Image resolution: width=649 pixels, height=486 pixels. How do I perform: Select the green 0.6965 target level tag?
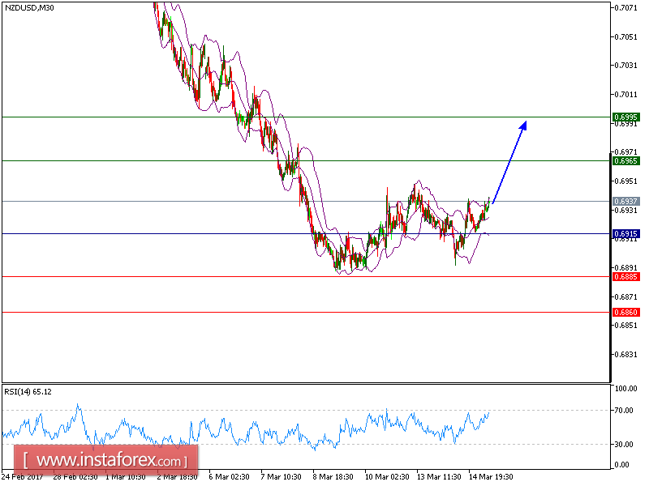click(625, 161)
